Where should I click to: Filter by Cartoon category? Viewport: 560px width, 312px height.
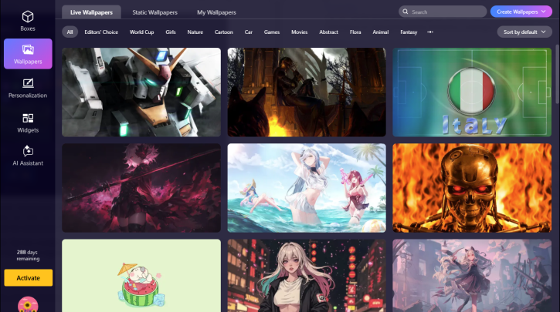(224, 32)
